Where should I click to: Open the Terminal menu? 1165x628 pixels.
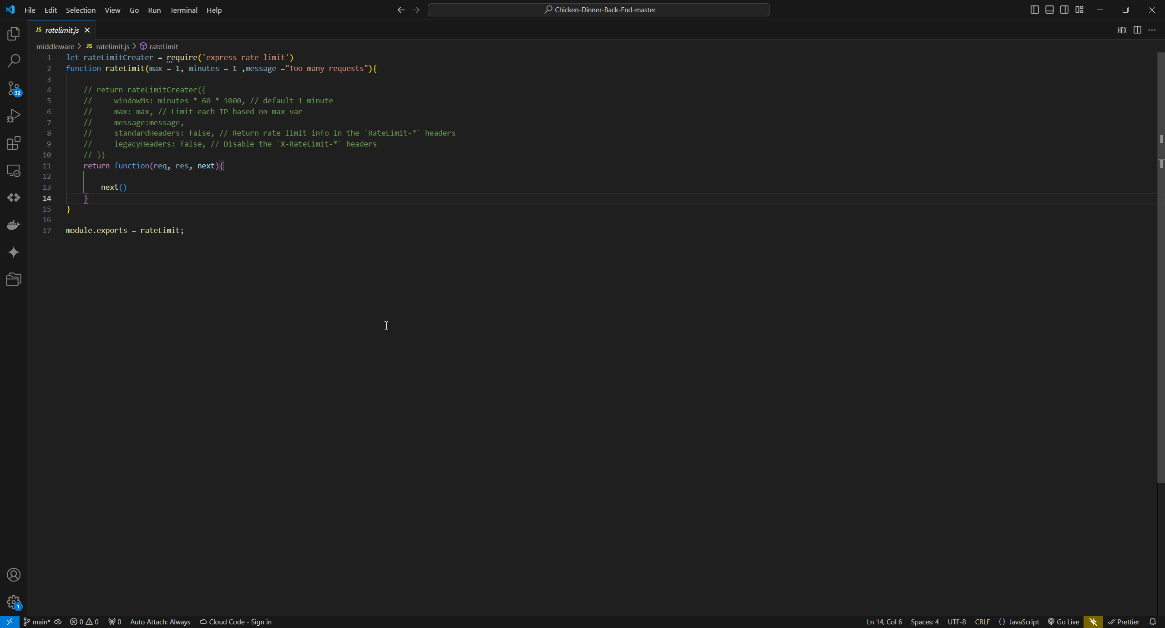[183, 10]
